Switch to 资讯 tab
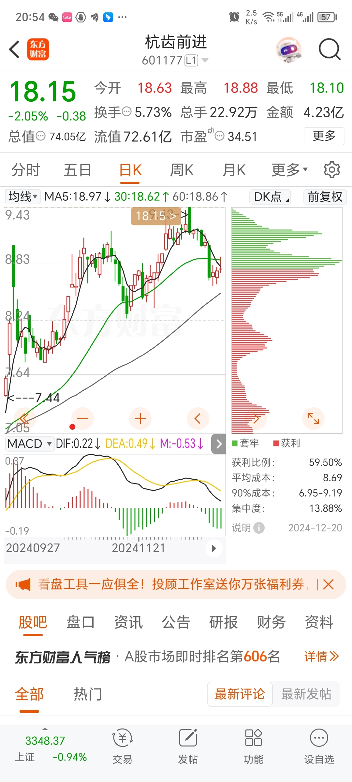This screenshot has height=782, width=352. tap(128, 622)
